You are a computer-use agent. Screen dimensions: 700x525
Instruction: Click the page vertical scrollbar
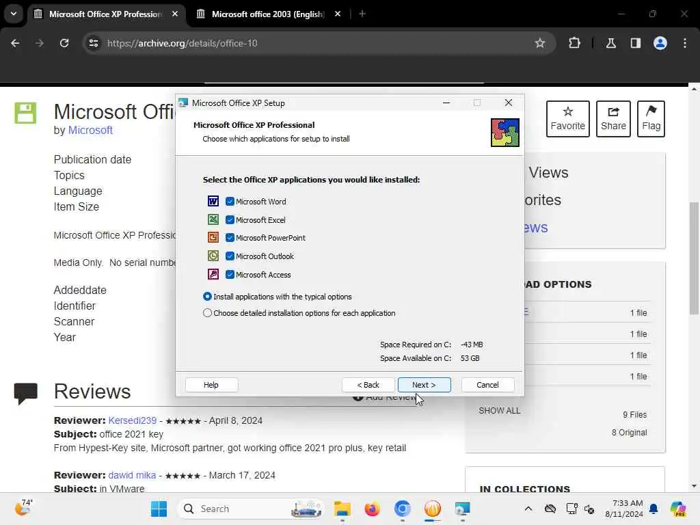(x=694, y=258)
